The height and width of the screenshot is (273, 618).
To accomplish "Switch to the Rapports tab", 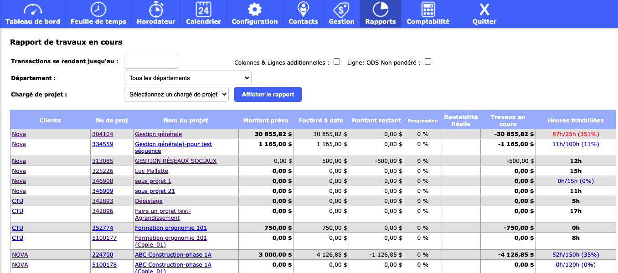I will pos(380,14).
